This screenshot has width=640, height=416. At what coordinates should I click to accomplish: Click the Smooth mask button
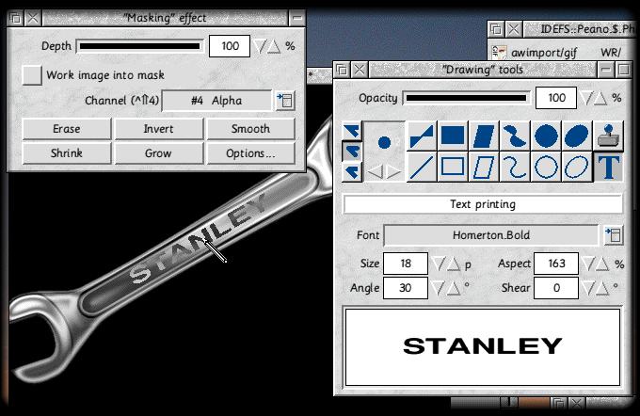[250, 129]
